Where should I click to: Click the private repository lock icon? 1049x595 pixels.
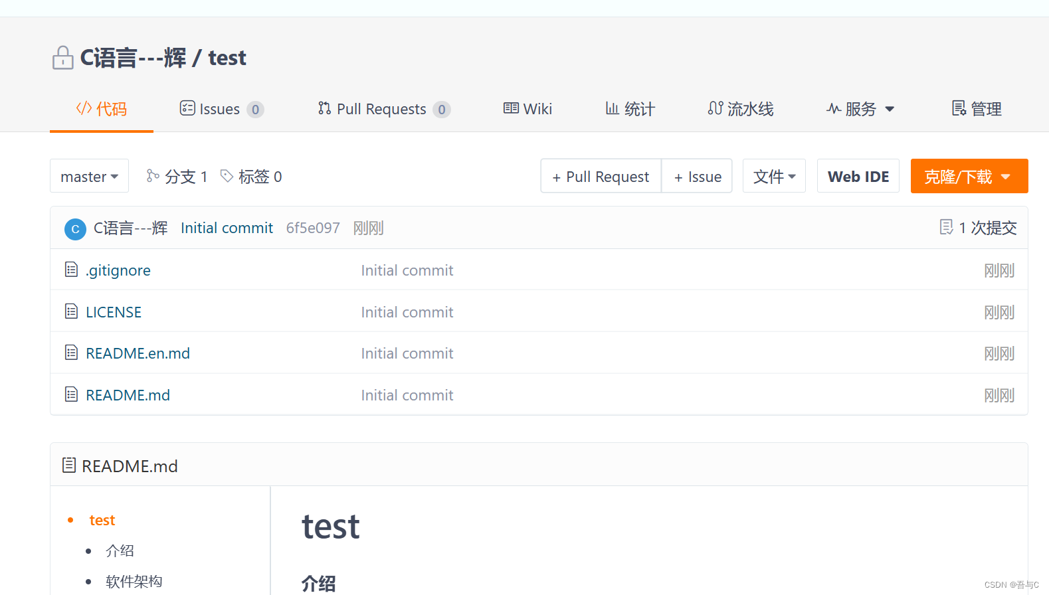62,58
